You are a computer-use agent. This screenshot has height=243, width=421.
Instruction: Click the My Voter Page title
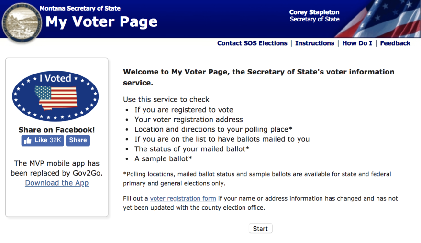click(x=101, y=21)
